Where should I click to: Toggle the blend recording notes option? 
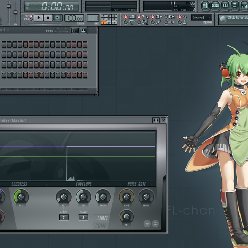(x=153, y=17)
